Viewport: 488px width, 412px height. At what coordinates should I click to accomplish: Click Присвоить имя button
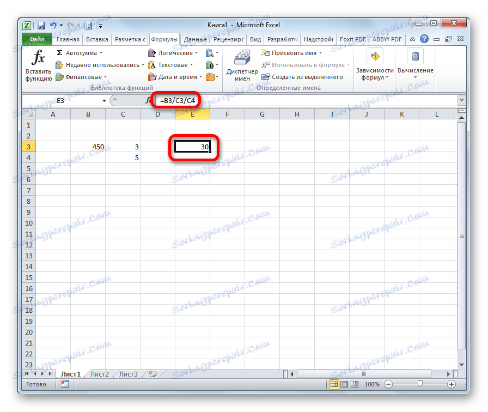tap(291, 53)
